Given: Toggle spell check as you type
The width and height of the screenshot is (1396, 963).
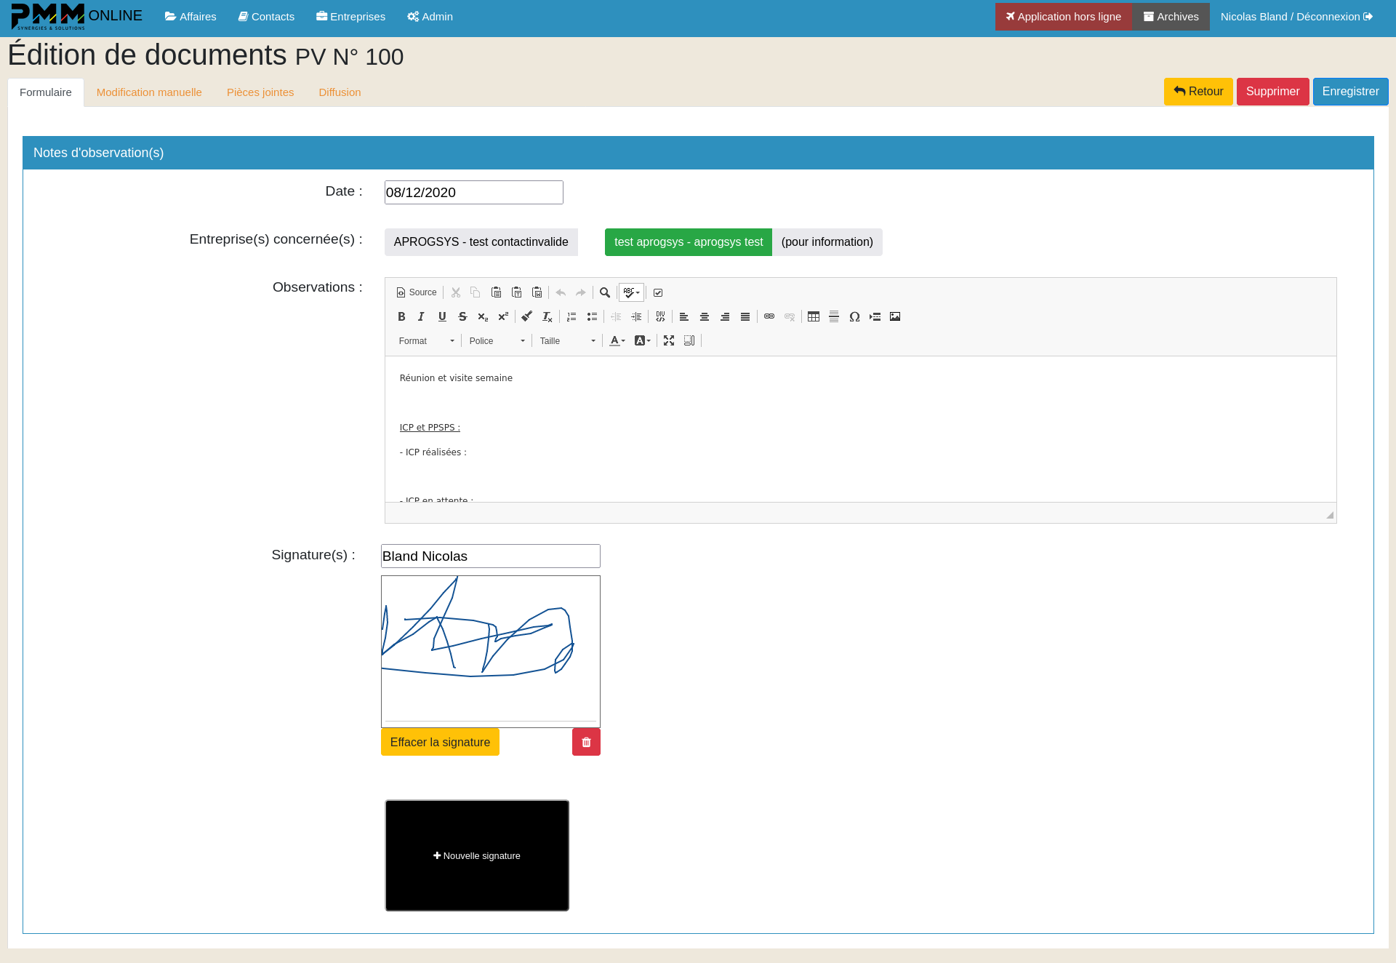Looking at the screenshot, I should pos(630,292).
